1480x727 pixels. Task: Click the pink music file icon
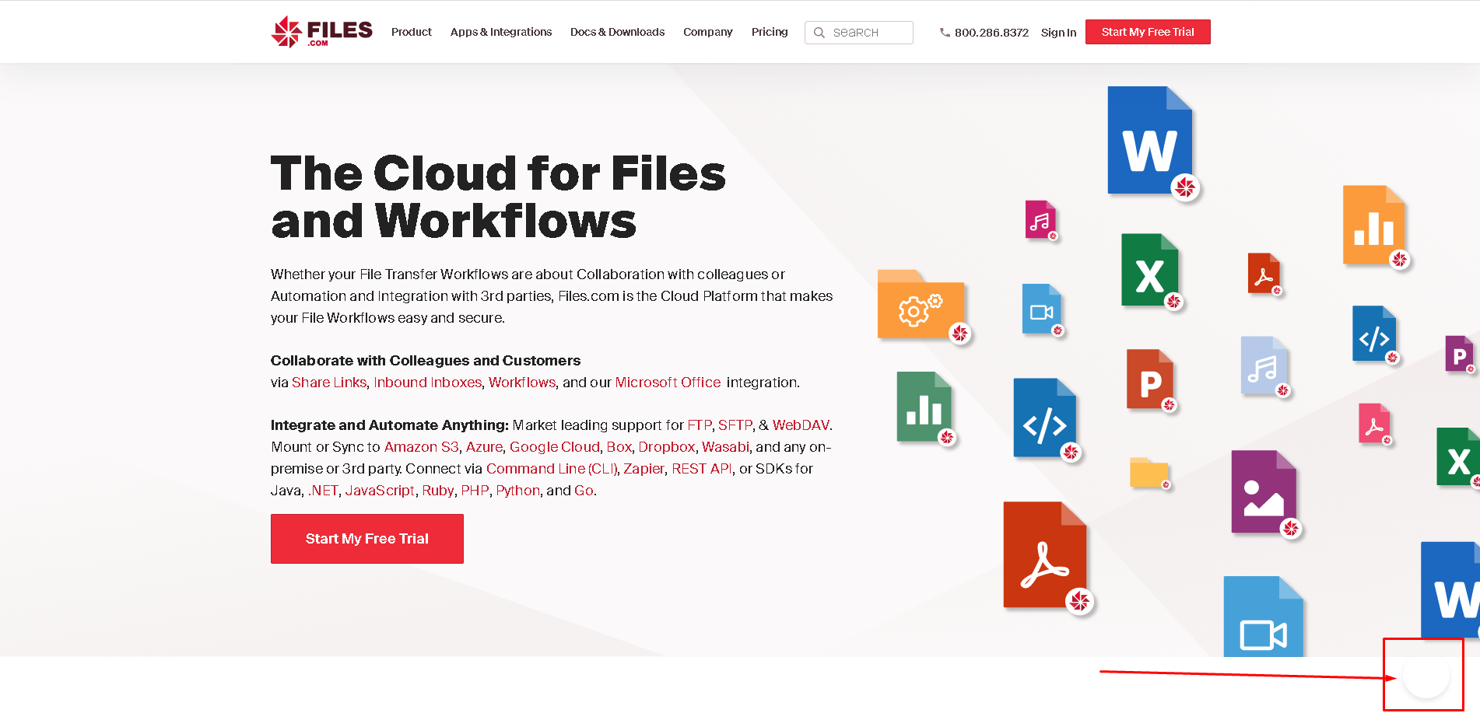pos(1040,219)
